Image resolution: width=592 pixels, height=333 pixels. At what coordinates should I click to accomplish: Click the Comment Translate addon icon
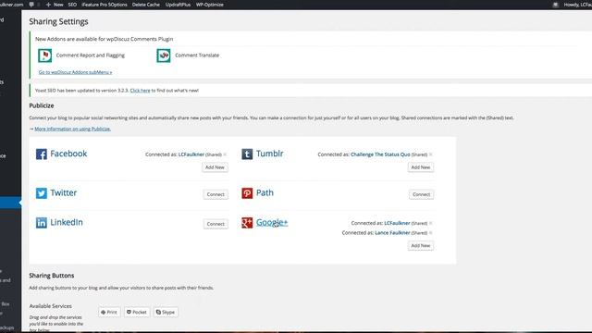pos(164,55)
